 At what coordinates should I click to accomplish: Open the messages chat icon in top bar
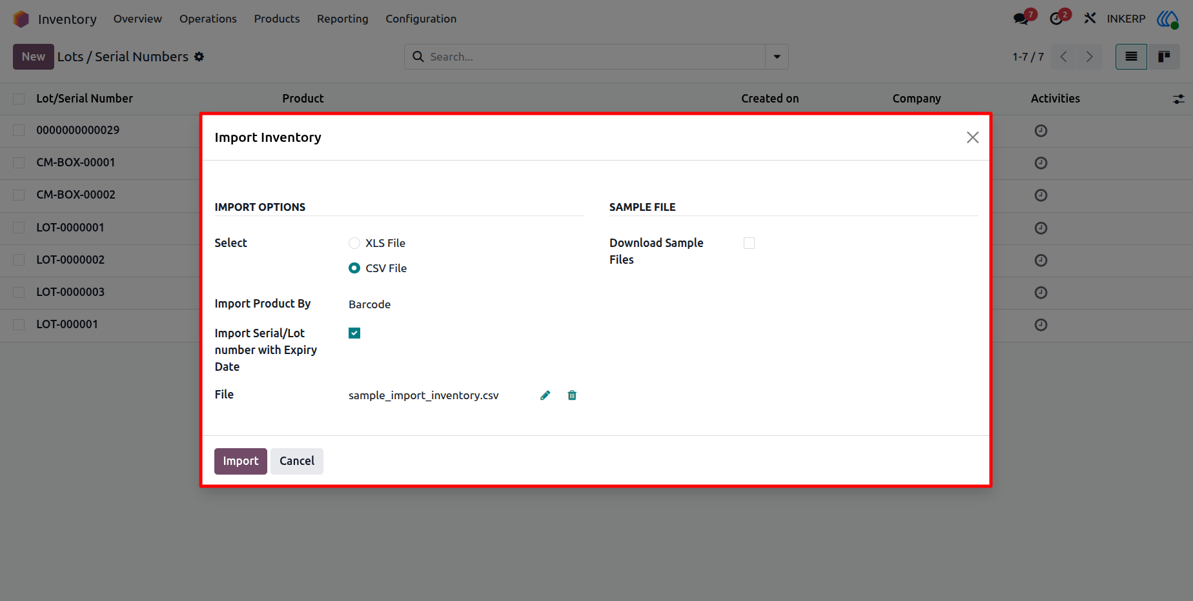coord(1021,19)
